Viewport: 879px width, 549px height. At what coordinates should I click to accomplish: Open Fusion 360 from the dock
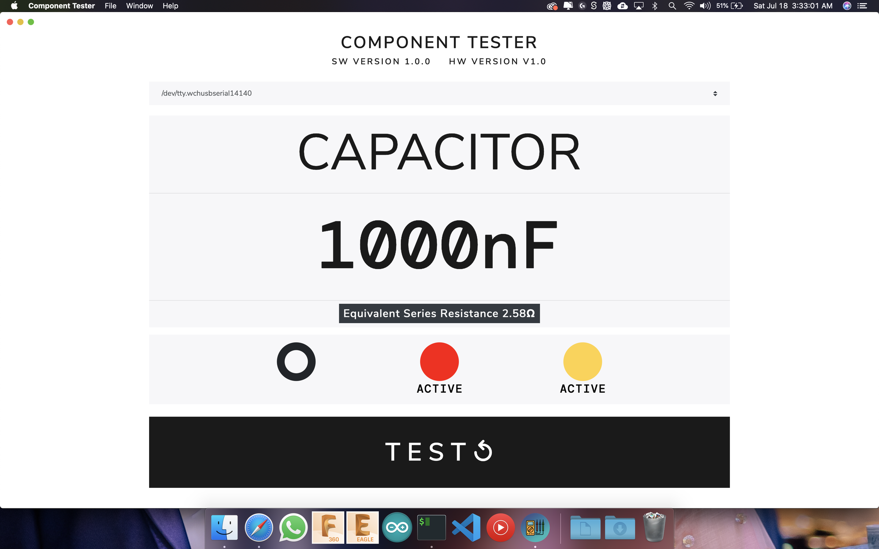click(x=328, y=527)
